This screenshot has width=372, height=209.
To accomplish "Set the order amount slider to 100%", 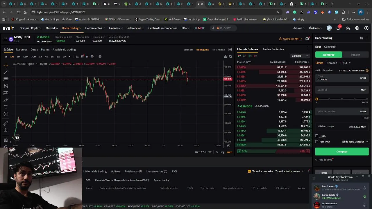I will 366,99.
